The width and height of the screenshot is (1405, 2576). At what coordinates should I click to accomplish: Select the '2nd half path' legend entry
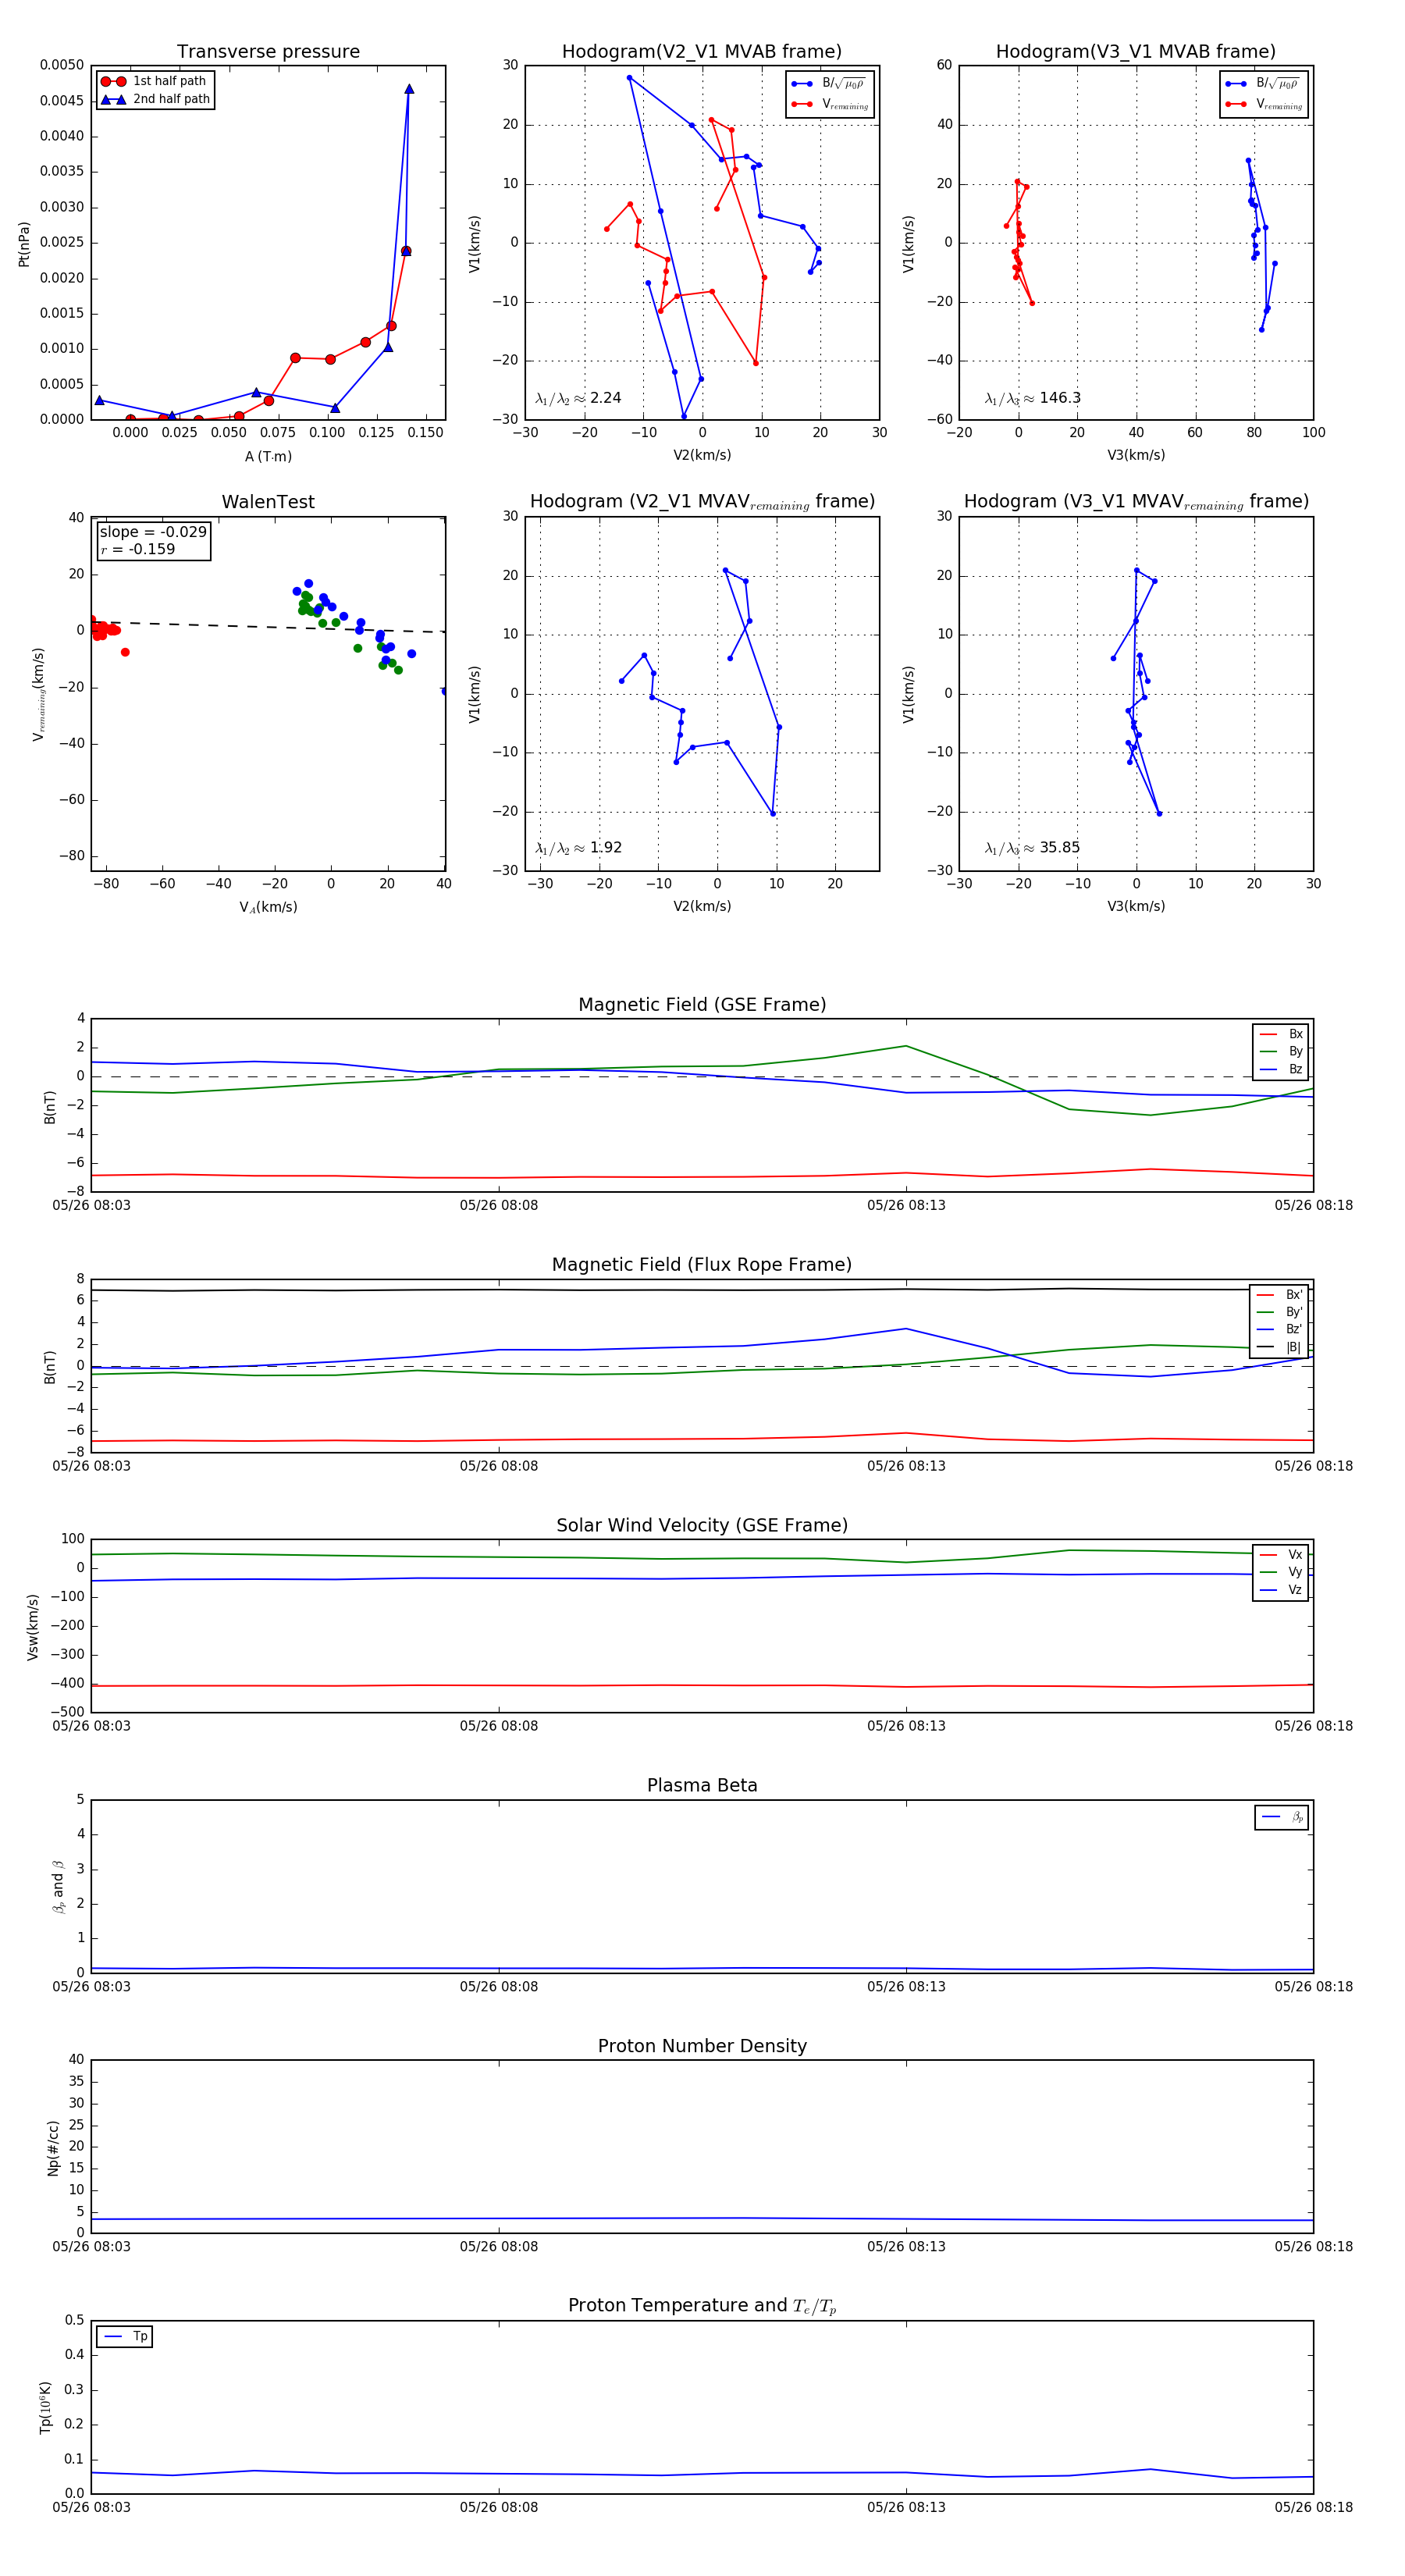tap(156, 99)
